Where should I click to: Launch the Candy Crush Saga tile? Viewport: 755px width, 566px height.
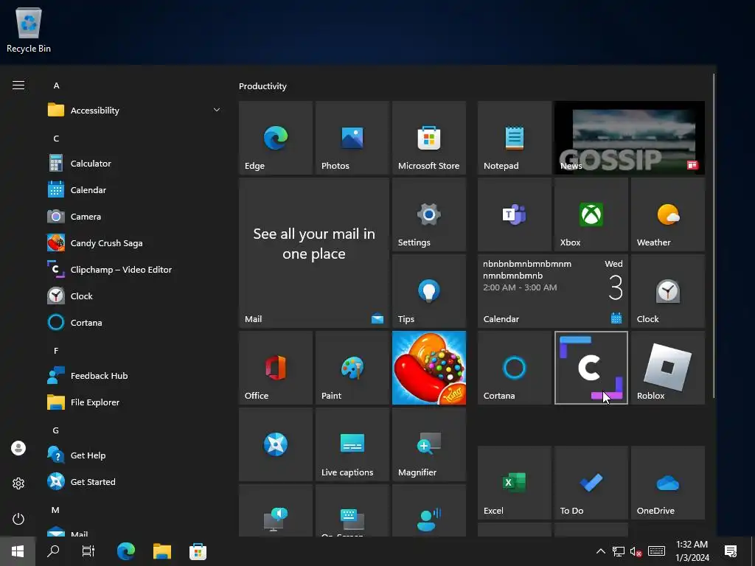(x=429, y=368)
